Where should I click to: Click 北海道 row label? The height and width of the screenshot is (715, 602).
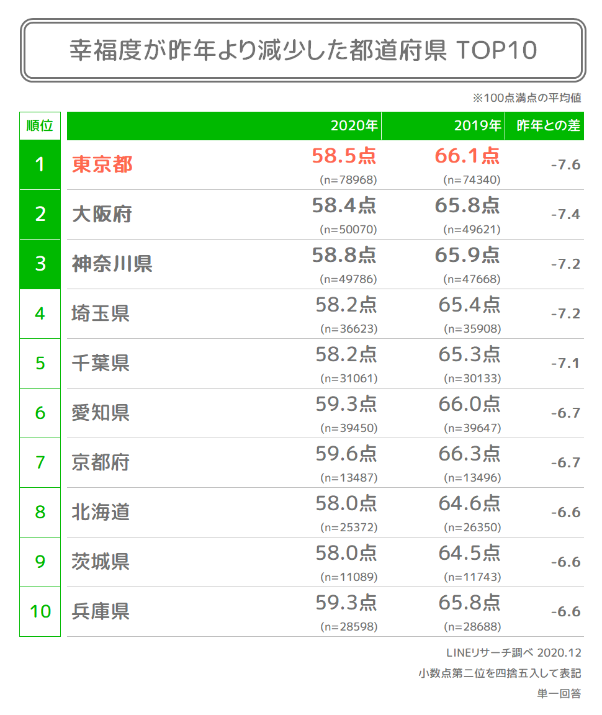[x=101, y=512]
